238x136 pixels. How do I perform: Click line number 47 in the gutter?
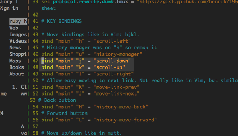35,61
